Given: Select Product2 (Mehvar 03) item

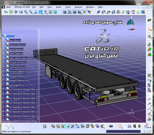Looking at the screenshot, I should pos(19,80).
